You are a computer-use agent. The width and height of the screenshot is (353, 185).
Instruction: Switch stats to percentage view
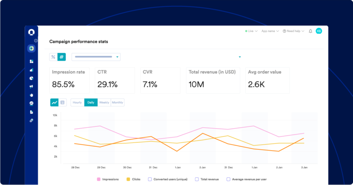53,57
